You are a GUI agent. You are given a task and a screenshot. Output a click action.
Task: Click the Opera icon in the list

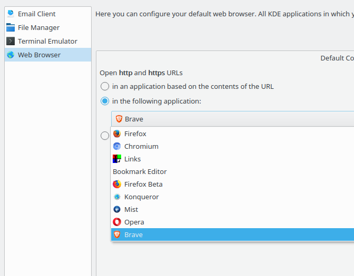point(117,222)
